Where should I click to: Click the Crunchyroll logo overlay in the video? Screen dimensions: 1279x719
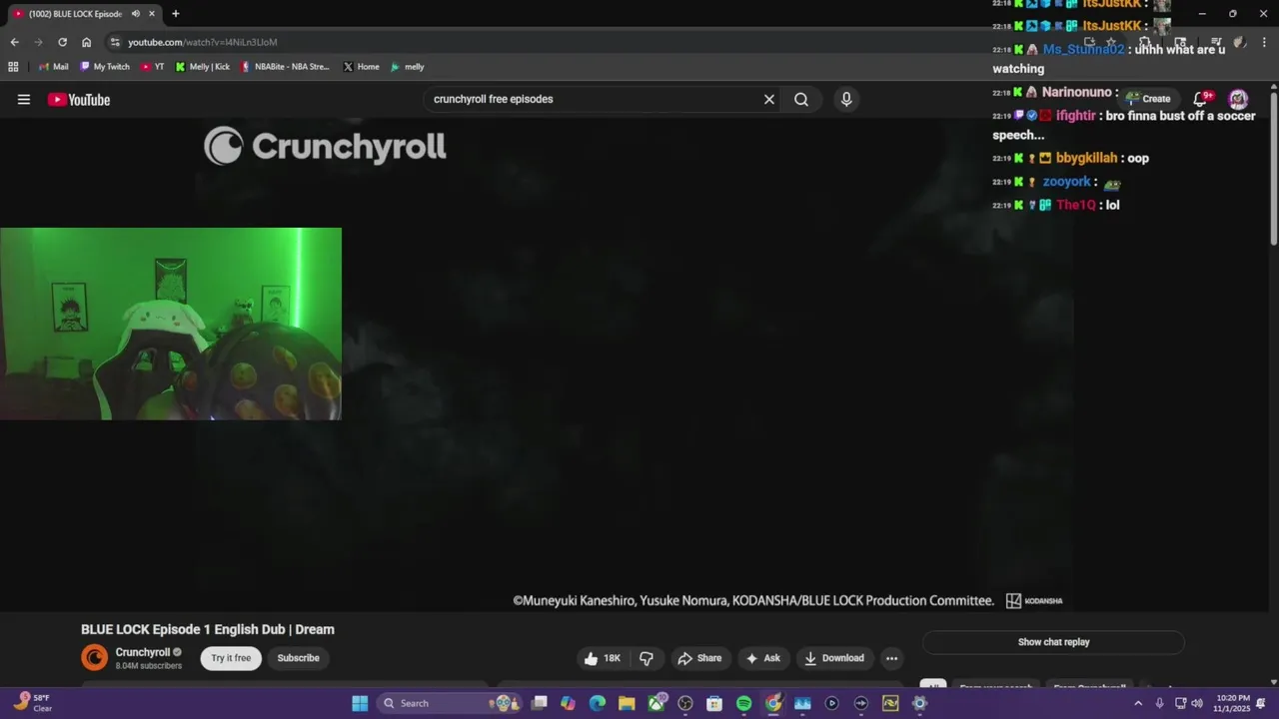point(325,146)
